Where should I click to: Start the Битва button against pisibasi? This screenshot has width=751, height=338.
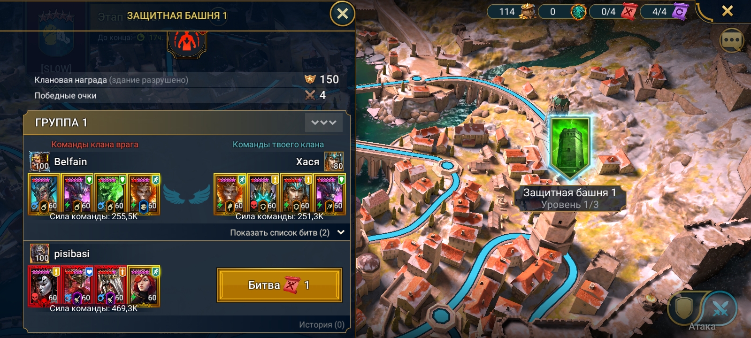tap(279, 285)
